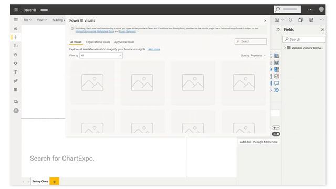This screenshot has width=336, height=189.
Task: Select the key influencers visual icon
Action: tap(277, 76)
